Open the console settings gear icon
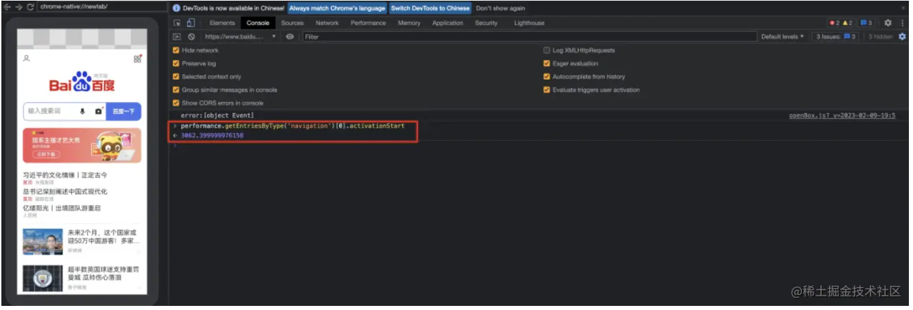Viewport: 913px width, 310px height. pos(903,36)
